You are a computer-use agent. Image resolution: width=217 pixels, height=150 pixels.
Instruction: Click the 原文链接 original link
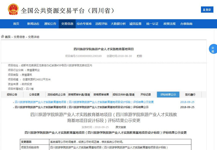[x=121, y=127]
